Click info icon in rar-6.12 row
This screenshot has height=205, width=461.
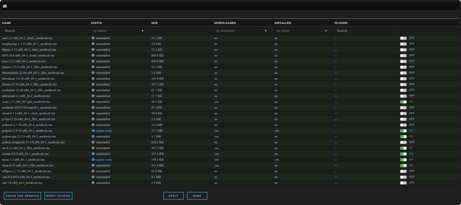coord(93,148)
